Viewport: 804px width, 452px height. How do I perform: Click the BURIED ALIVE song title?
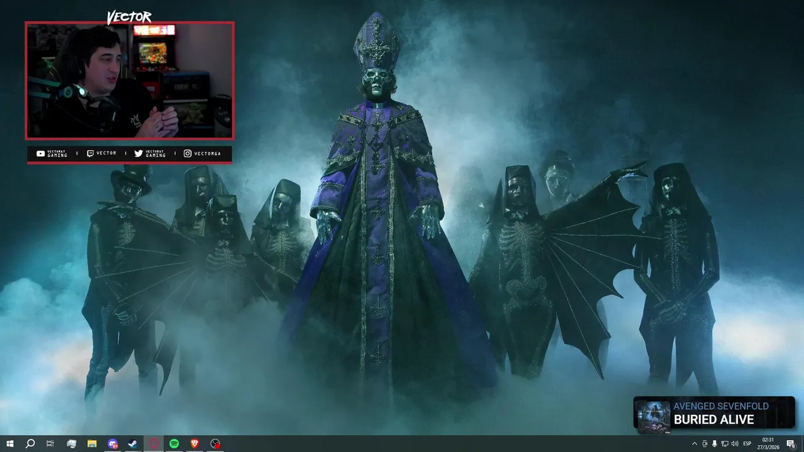point(714,419)
